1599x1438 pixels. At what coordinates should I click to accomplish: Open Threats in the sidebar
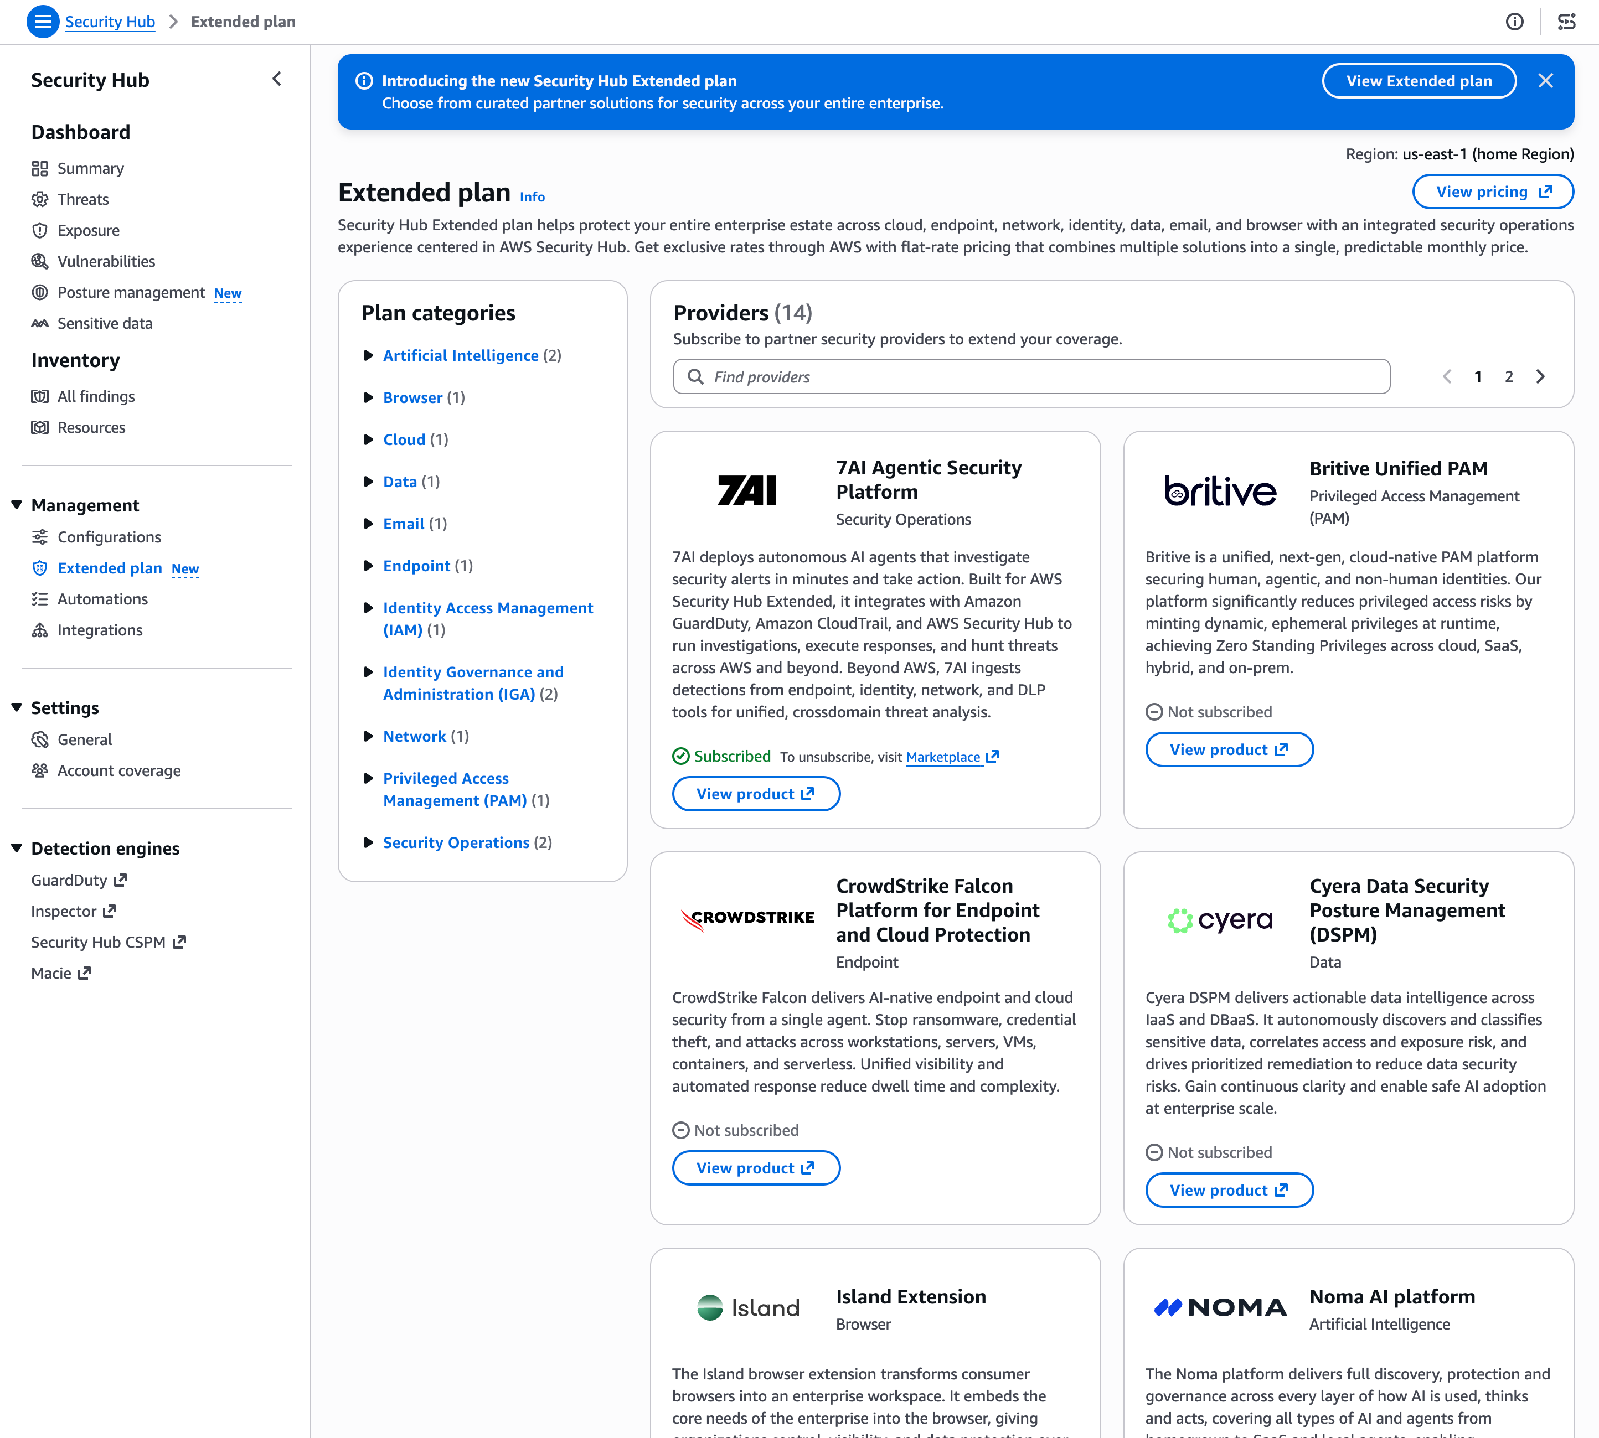coord(83,199)
